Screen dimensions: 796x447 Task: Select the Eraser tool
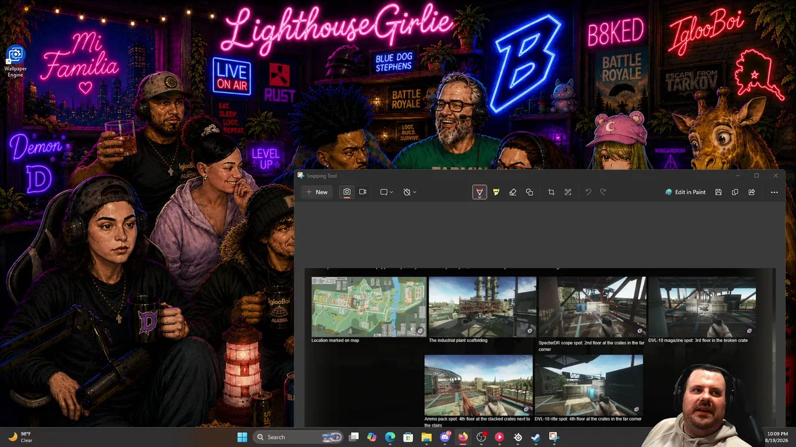click(512, 192)
